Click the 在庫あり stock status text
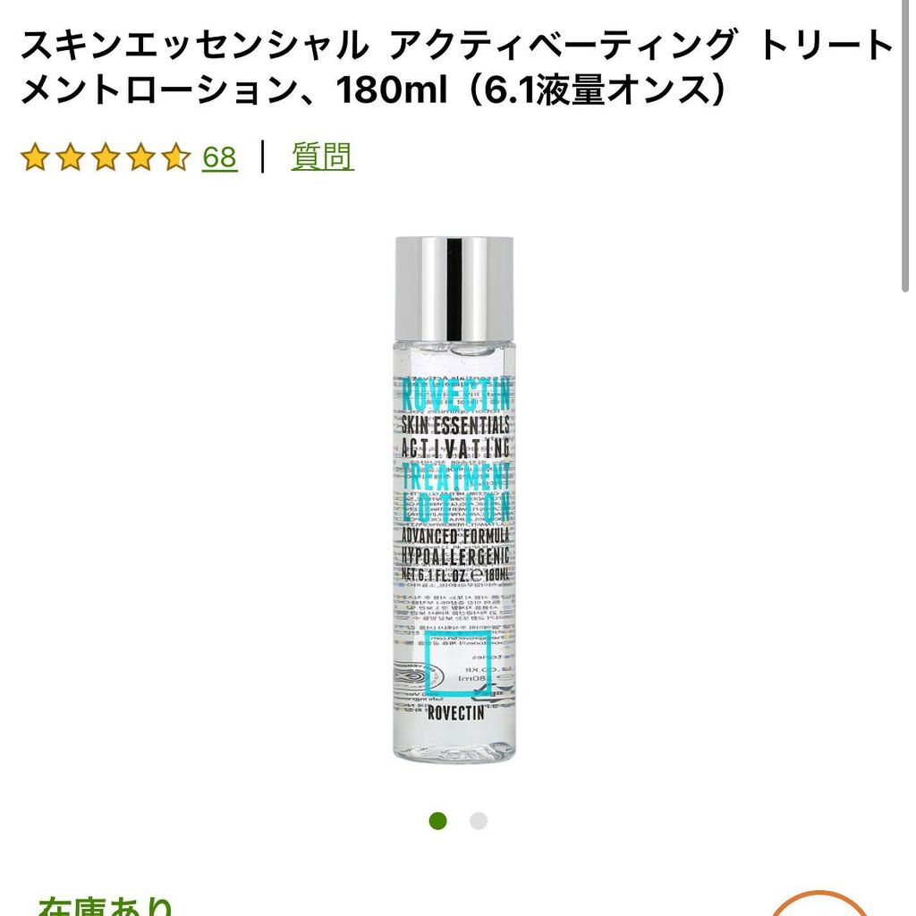The image size is (916, 916). [106, 905]
